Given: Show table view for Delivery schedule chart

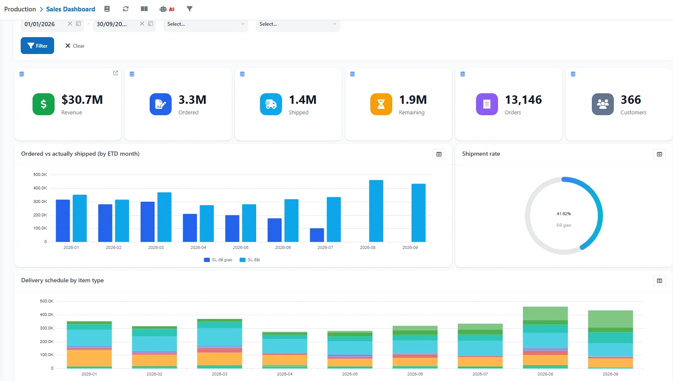Looking at the screenshot, I should (659, 281).
